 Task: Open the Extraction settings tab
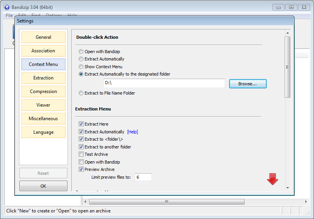[43, 78]
